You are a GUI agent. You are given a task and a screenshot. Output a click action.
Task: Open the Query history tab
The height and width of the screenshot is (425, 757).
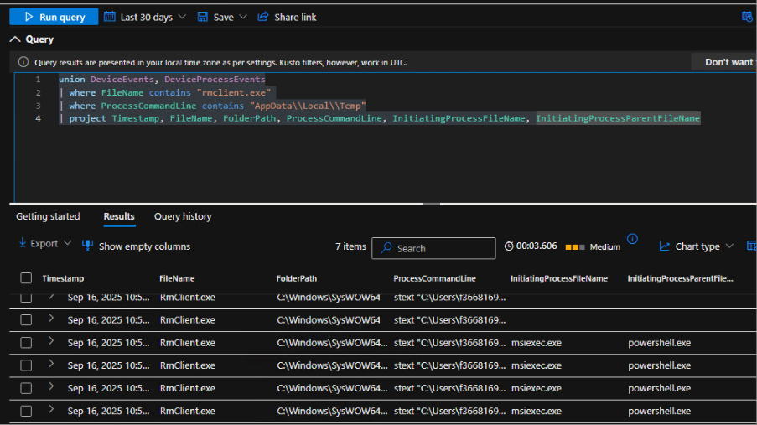tap(183, 216)
